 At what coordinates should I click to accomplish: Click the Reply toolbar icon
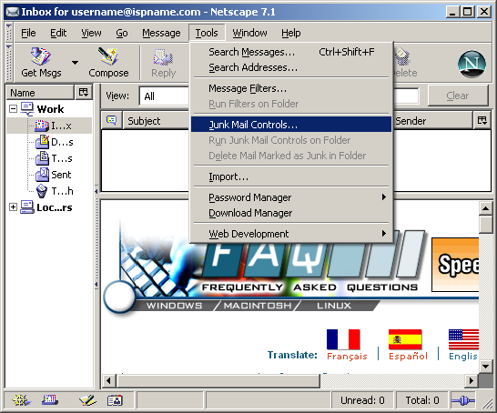click(163, 57)
